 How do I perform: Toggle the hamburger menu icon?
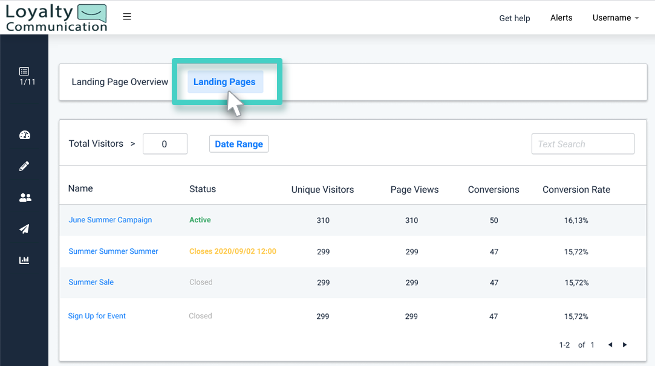tap(127, 16)
